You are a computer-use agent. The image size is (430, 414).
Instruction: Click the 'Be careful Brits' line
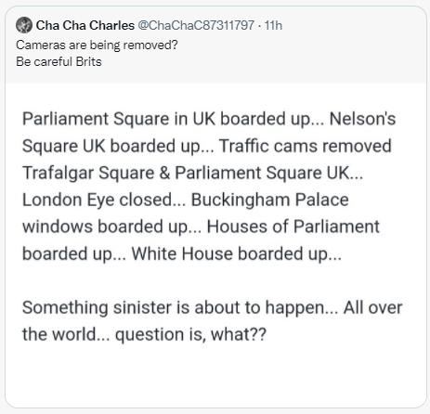(x=59, y=61)
